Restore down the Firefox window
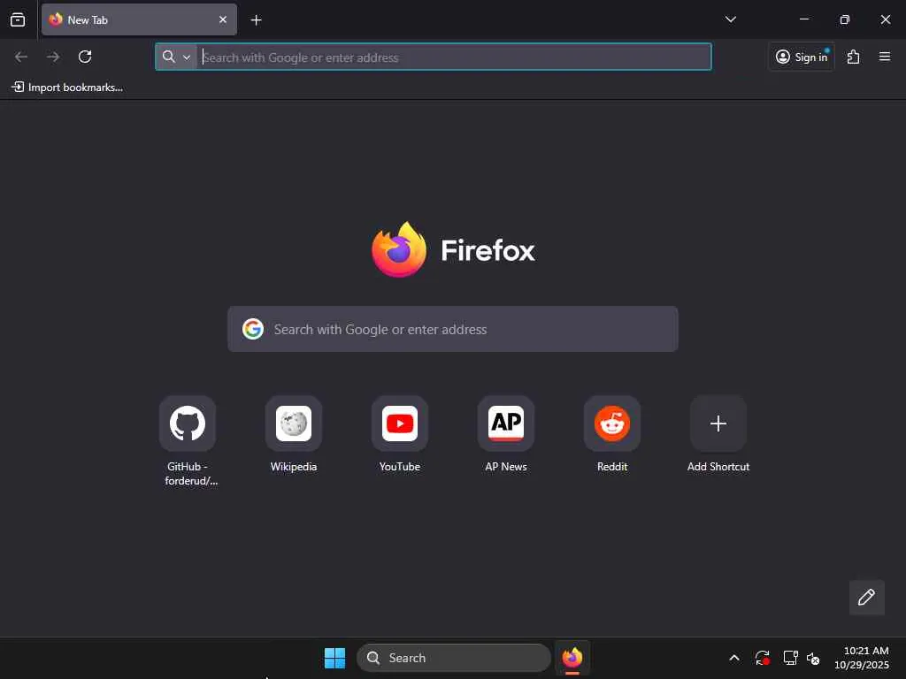 click(x=844, y=19)
